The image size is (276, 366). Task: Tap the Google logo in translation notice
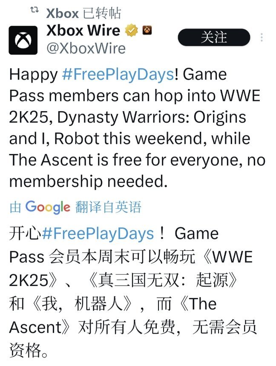point(48,207)
